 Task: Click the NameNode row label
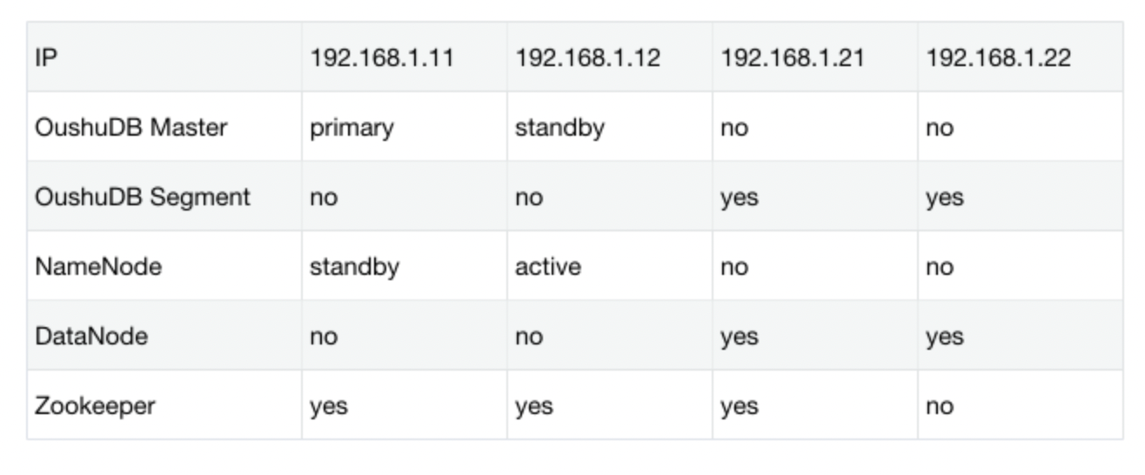tap(98, 266)
